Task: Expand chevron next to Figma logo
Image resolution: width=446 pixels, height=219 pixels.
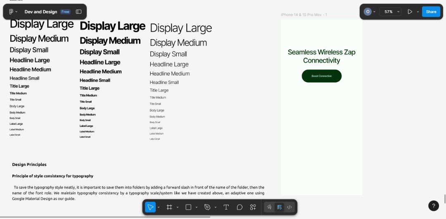Action: click(x=17, y=12)
